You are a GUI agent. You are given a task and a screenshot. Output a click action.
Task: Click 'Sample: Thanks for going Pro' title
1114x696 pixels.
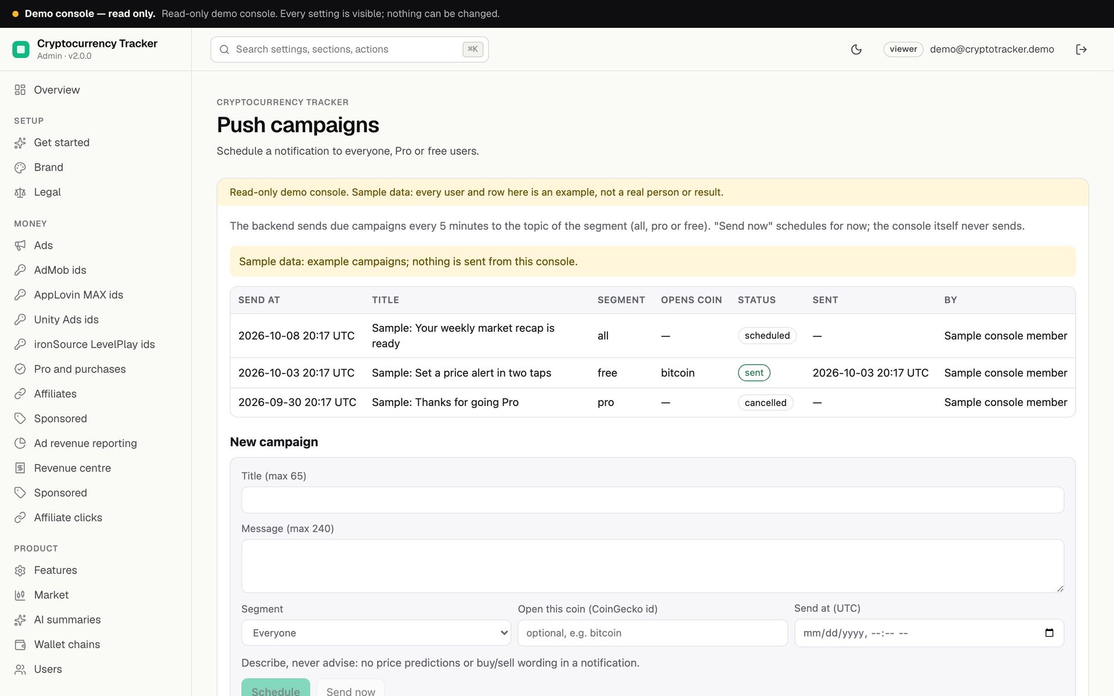(x=445, y=403)
